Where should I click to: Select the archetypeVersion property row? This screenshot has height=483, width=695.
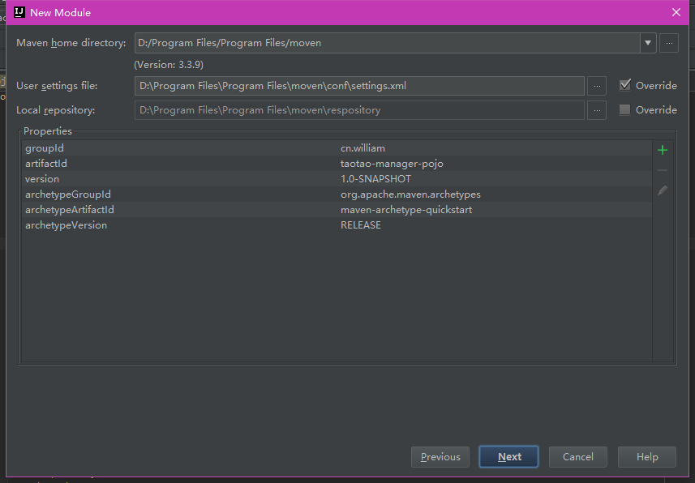(337, 225)
